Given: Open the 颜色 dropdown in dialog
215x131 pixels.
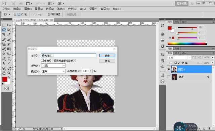Looking at the screenshot, I should pos(53,66).
